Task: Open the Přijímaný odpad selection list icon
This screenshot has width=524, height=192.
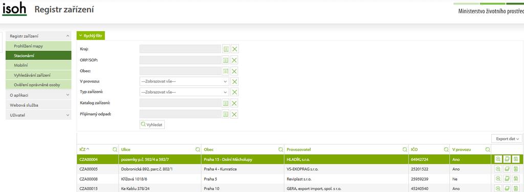Action: click(x=226, y=114)
